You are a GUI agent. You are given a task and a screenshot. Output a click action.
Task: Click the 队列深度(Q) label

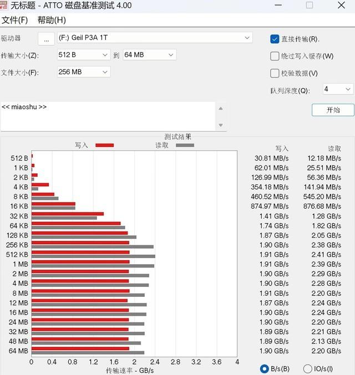290,91
